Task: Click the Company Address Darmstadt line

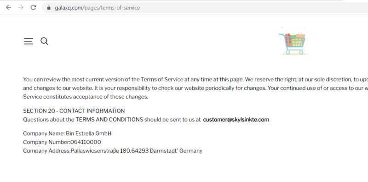Action: (113, 151)
